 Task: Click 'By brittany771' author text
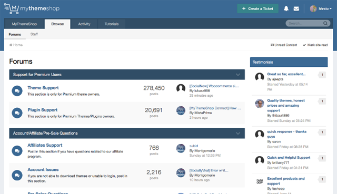[278, 162]
